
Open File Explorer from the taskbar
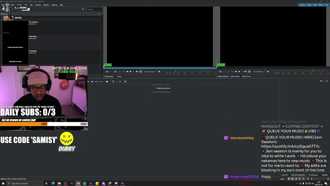(59, 183)
